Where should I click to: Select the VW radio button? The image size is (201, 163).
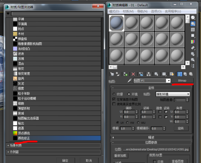click(x=127, y=123)
